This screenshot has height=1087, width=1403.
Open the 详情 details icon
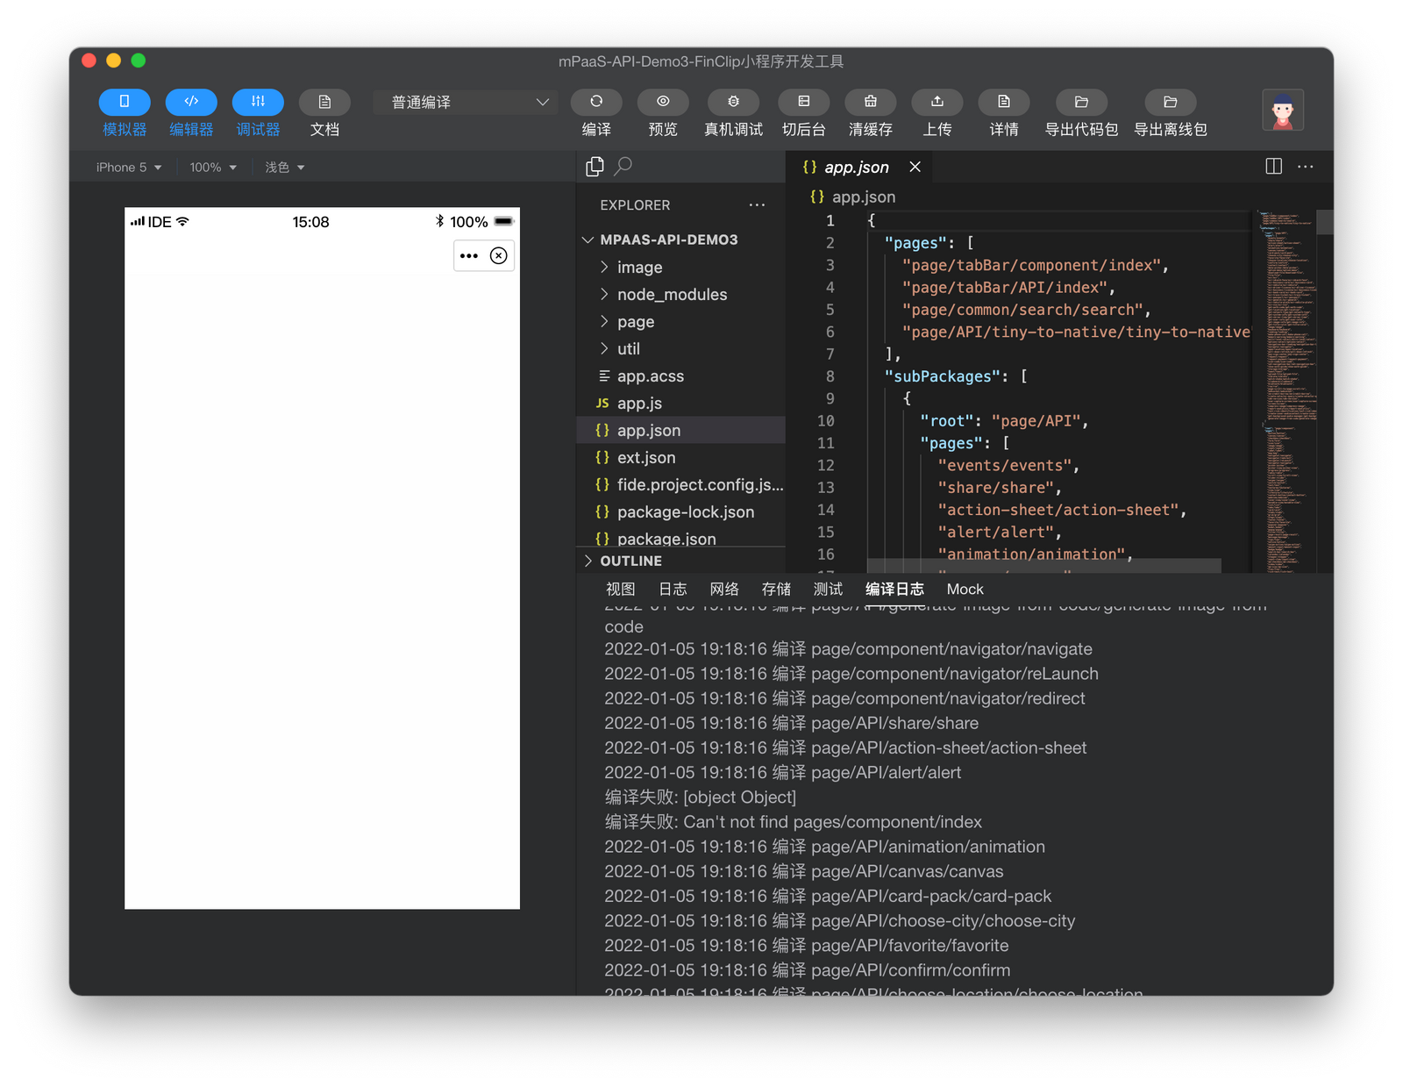[x=1004, y=102]
